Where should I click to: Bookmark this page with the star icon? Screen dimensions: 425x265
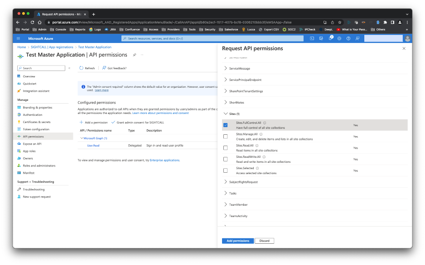coord(340,22)
